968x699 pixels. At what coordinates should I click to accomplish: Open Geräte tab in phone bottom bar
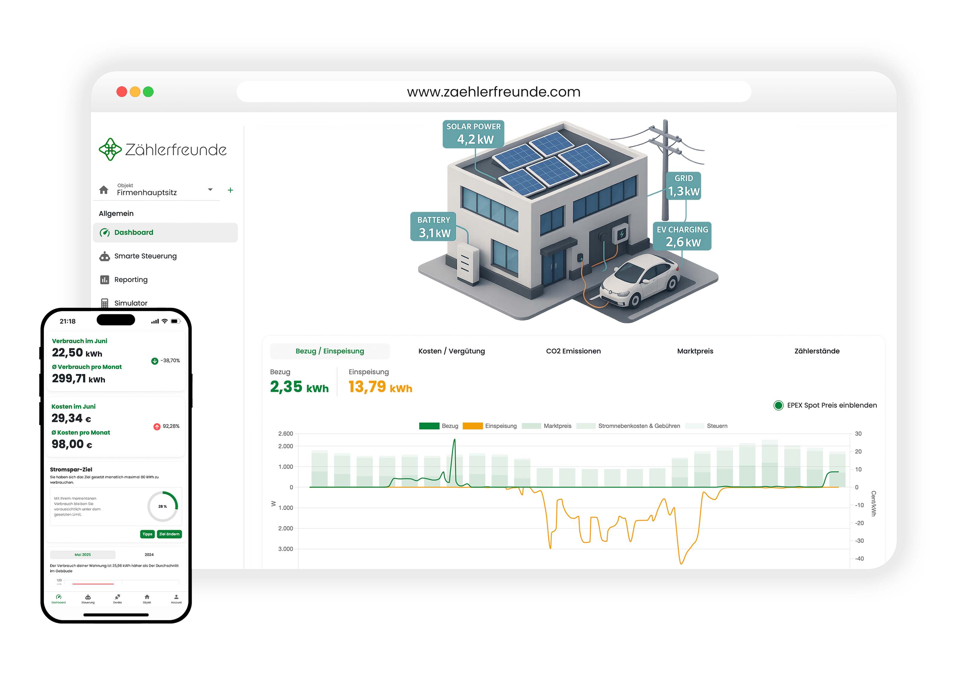(x=117, y=599)
